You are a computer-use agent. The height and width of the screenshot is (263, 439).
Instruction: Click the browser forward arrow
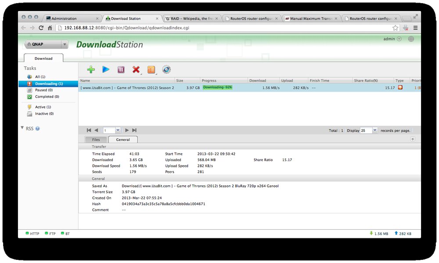click(32, 28)
